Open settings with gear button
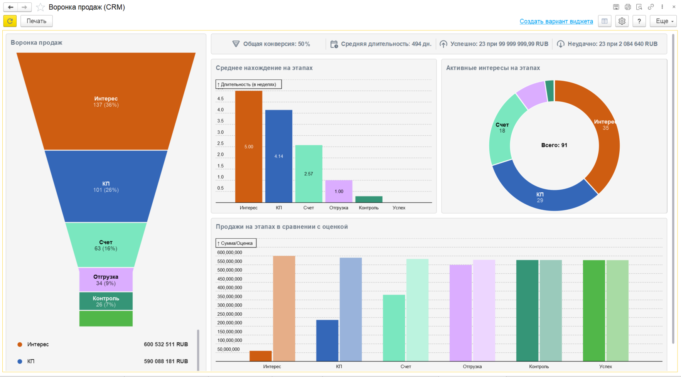Image resolution: width=681 pixels, height=377 pixels. coord(622,21)
